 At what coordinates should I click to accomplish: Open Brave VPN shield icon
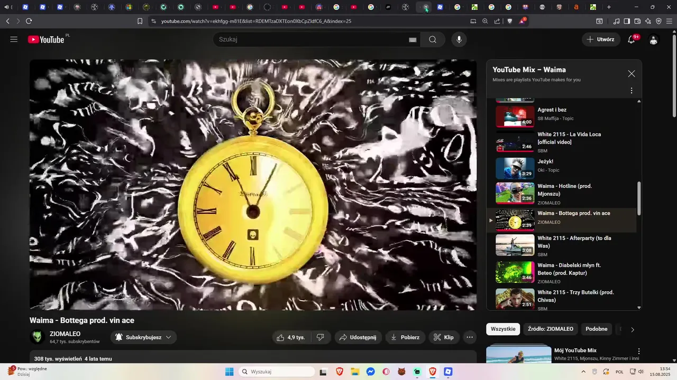[x=658, y=21]
